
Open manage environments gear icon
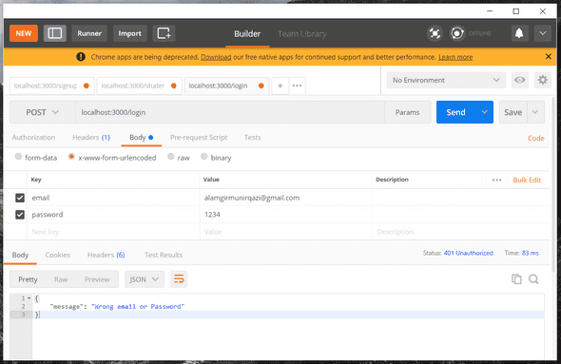pos(542,80)
